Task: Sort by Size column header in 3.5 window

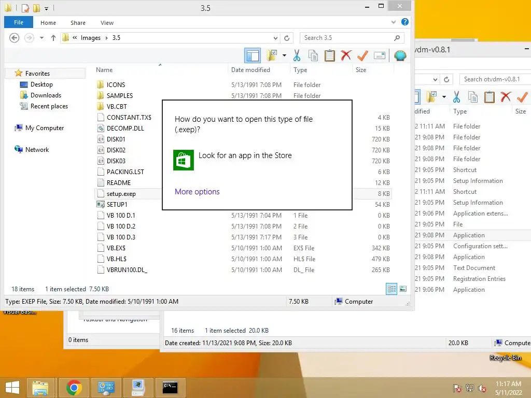Action: pos(361,70)
